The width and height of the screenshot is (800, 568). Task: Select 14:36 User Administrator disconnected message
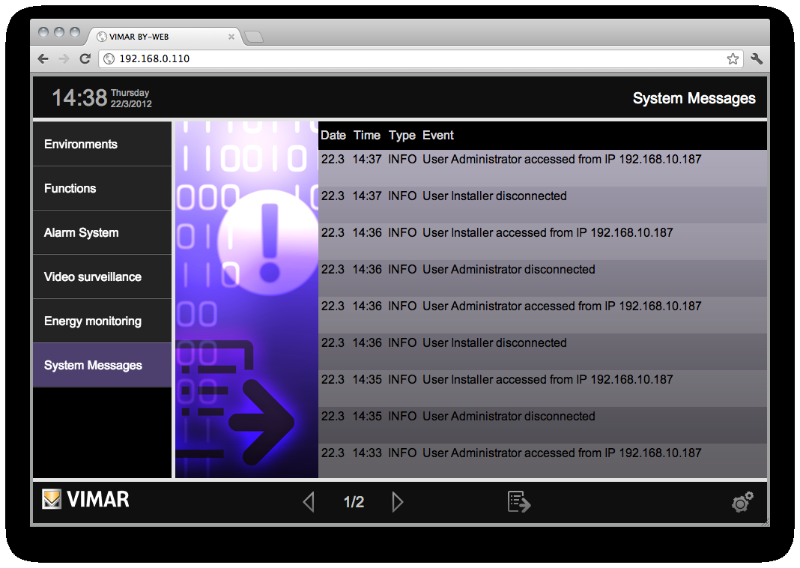(542, 278)
